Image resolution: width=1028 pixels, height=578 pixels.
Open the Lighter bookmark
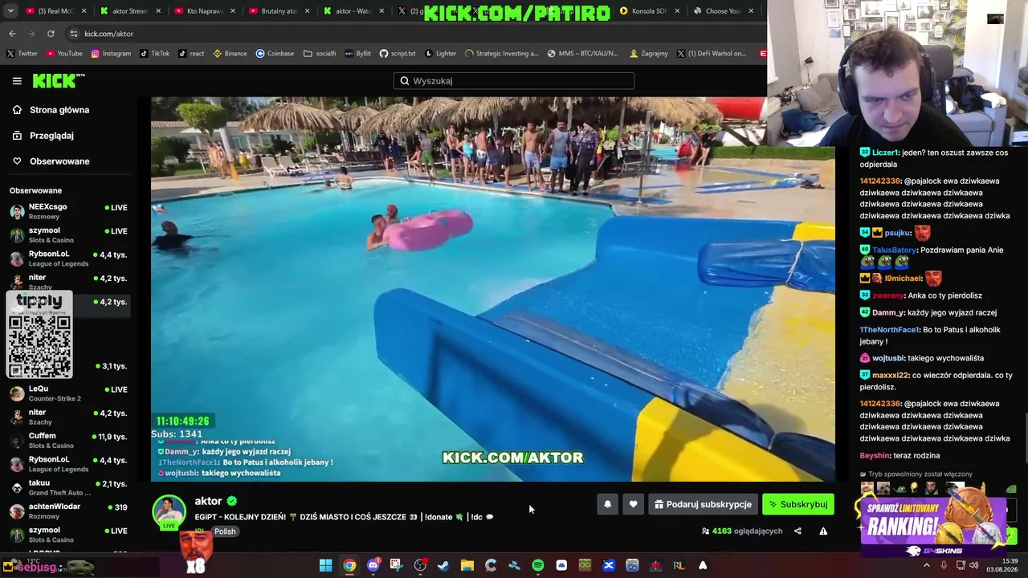click(440, 54)
